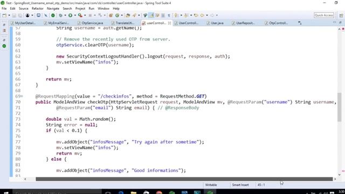Open the Navigate menu
Image resolution: width=345 pixels, height=194 pixels.
tap(53, 9)
